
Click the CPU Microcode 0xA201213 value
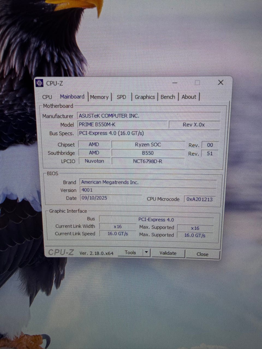pyautogui.click(x=200, y=199)
